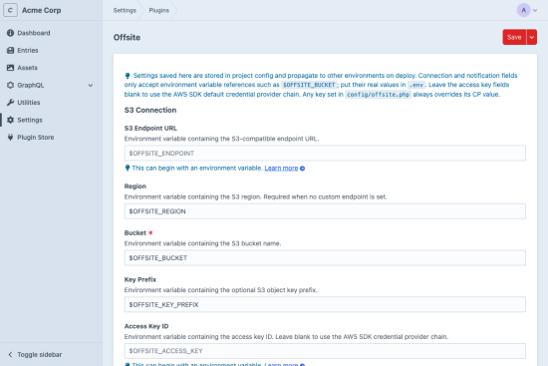The height and width of the screenshot is (366, 548).
Task: Click the .env code snippet
Action: (416, 85)
